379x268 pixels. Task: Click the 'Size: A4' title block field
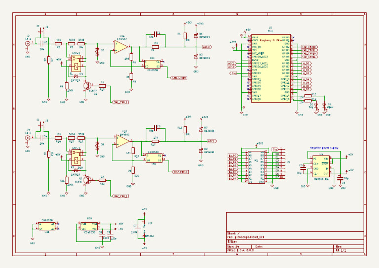coord(233,247)
